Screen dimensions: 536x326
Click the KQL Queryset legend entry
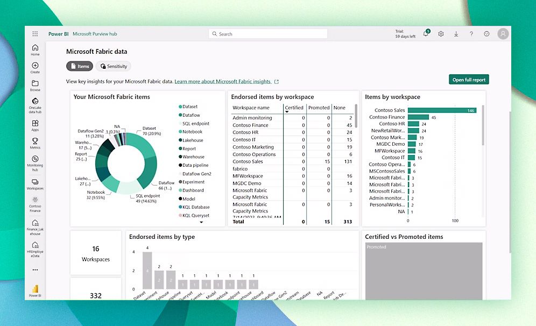click(194, 216)
